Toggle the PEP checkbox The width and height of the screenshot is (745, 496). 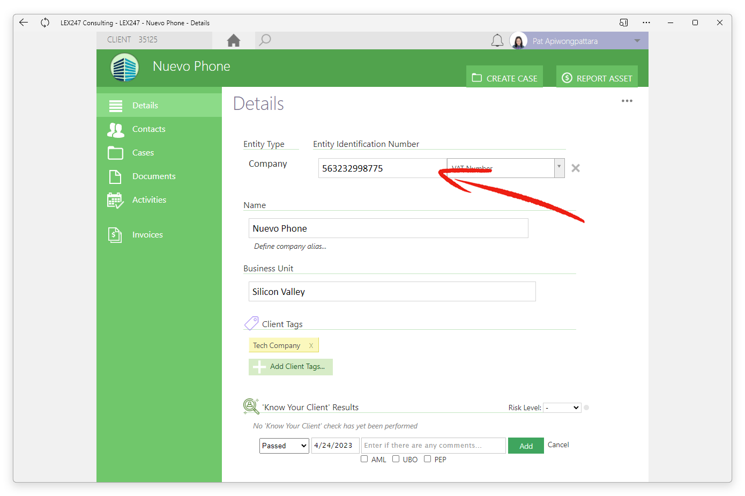(x=427, y=459)
